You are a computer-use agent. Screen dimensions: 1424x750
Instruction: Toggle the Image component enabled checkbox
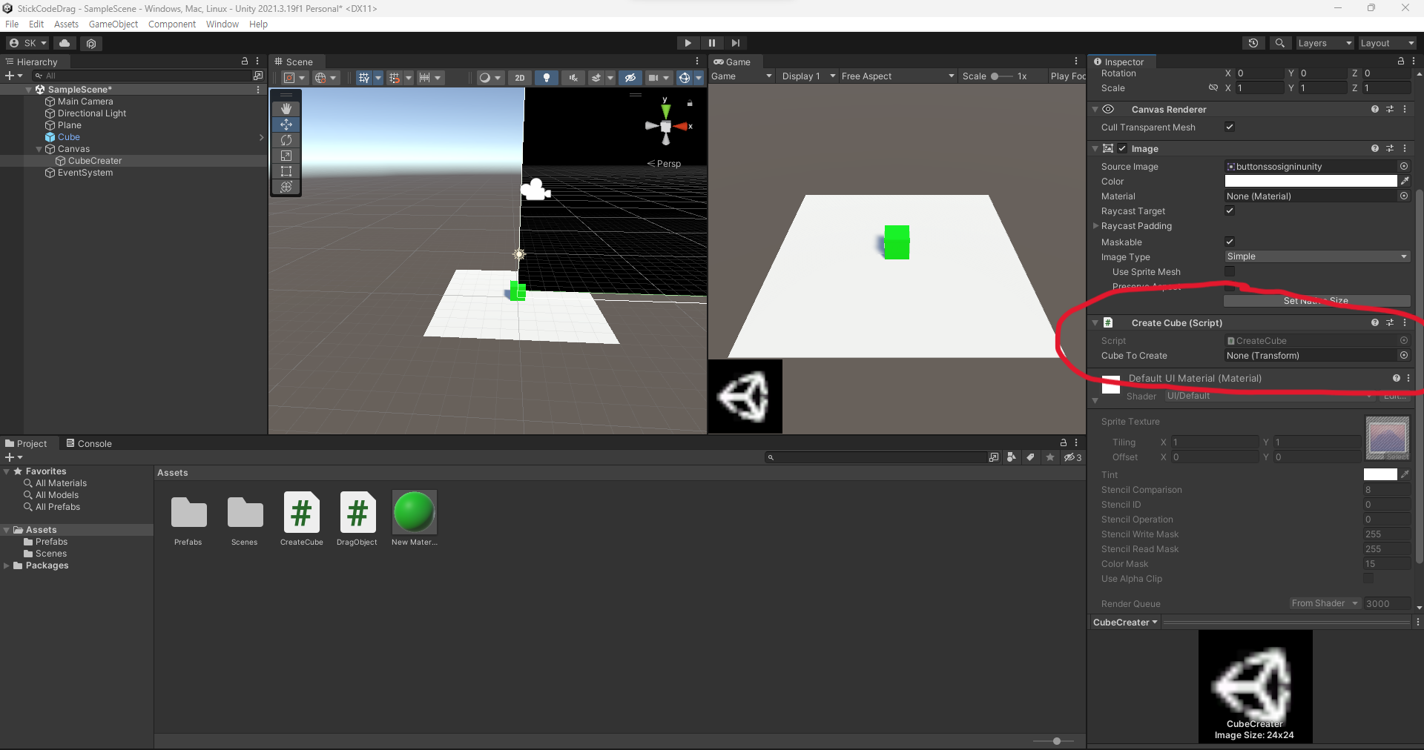[x=1122, y=148]
